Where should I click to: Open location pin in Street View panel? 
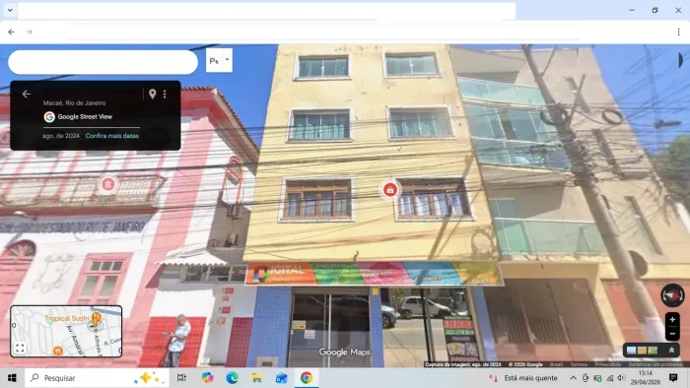152,94
